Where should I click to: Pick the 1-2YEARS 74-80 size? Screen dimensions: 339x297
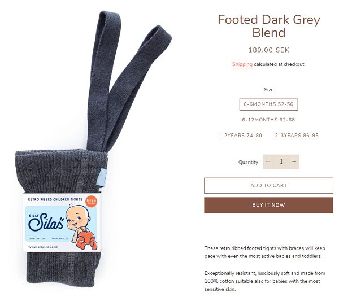click(240, 136)
